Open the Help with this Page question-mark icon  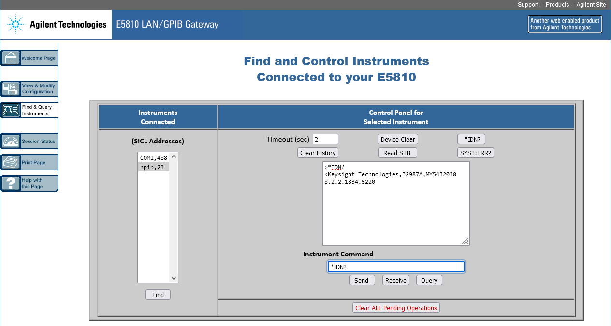pos(10,184)
